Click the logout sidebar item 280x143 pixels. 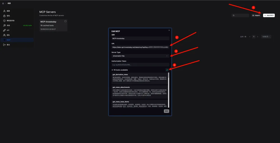coord(17,45)
